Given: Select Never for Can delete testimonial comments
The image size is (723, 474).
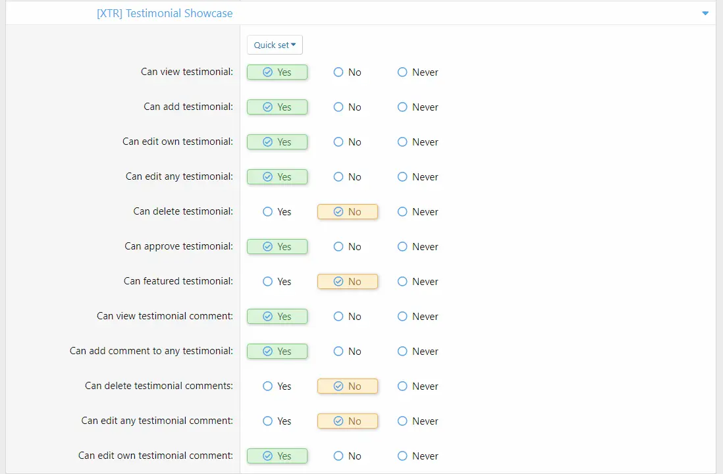Looking at the screenshot, I should 417,386.
